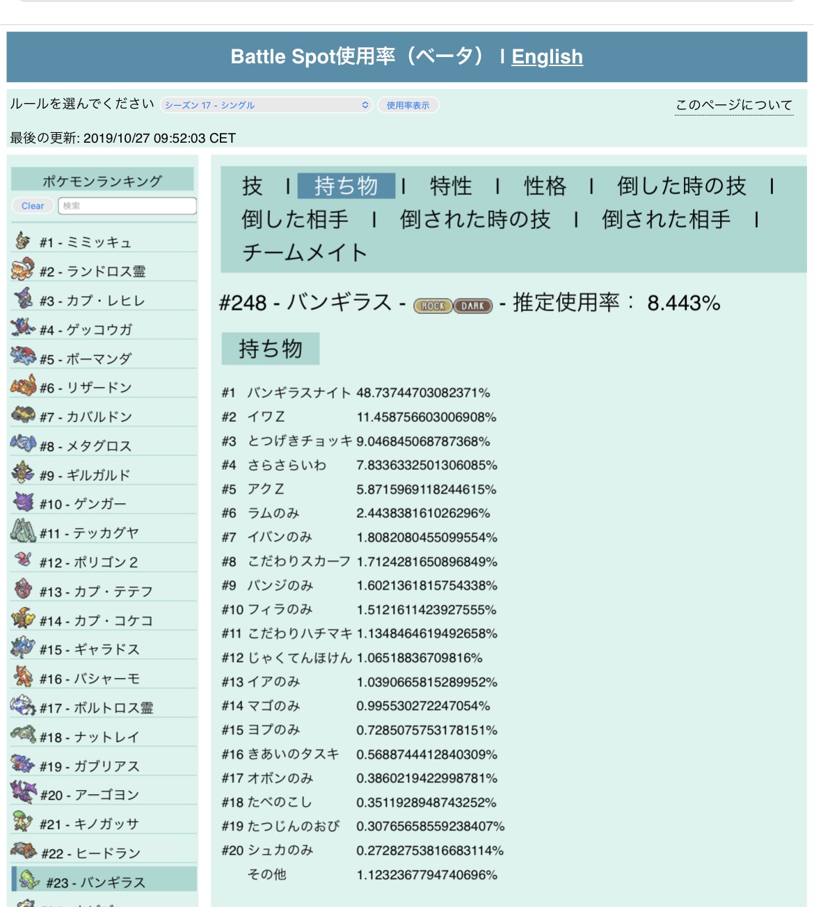Click the メタグロス sprite icon
Screen dimensions: 814x907
[23, 443]
